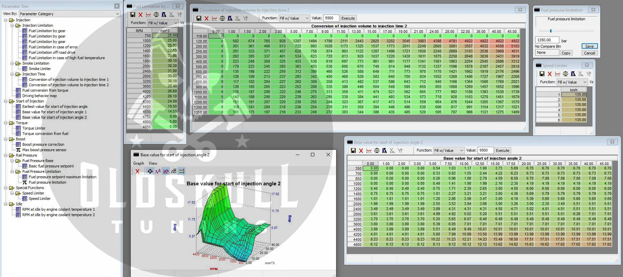The image size is (623, 277).
Task: Click the save icon in injection angle 2 table
Action: point(353,151)
